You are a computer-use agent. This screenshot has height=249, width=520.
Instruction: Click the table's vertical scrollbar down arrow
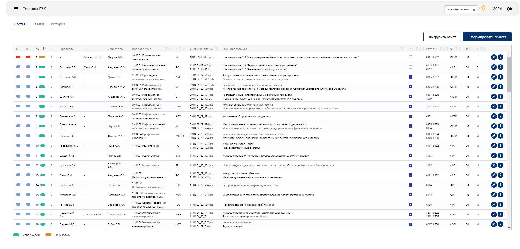click(x=509, y=228)
